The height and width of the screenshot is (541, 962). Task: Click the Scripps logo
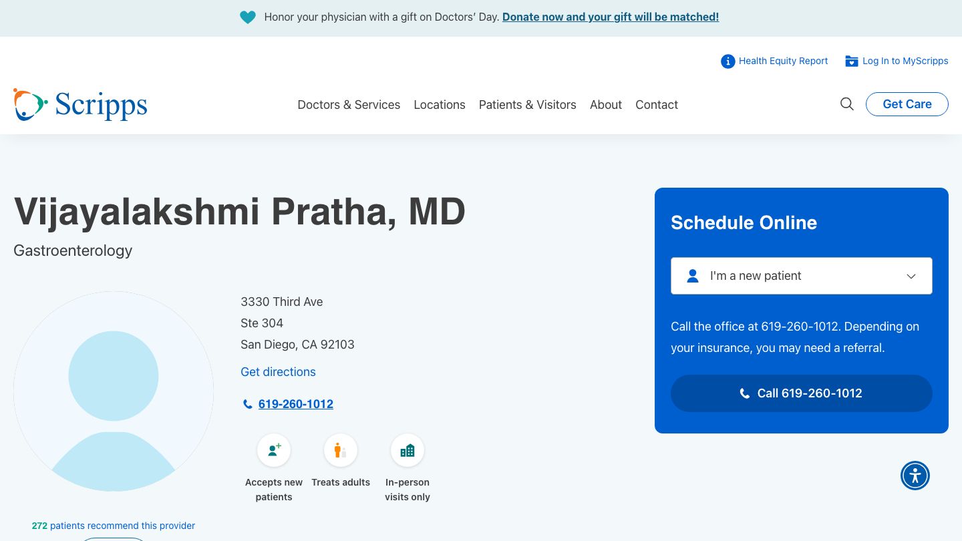(x=80, y=104)
